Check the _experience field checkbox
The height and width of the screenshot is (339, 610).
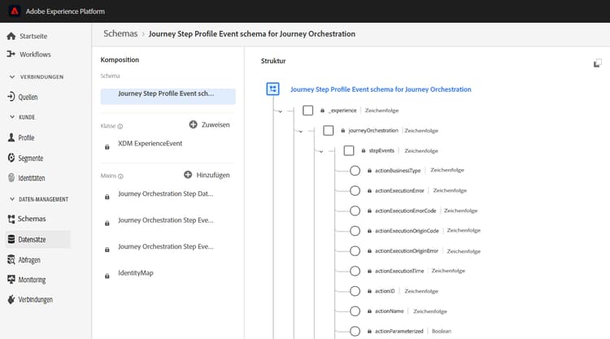point(308,110)
